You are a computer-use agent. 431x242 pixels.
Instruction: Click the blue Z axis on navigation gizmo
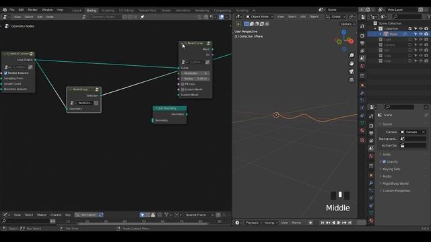pyautogui.click(x=343, y=32)
